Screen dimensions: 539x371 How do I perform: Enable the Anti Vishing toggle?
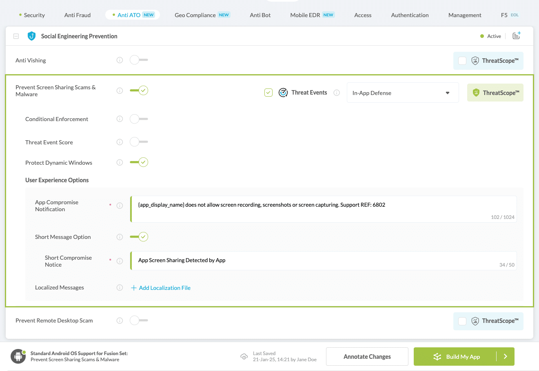click(139, 60)
